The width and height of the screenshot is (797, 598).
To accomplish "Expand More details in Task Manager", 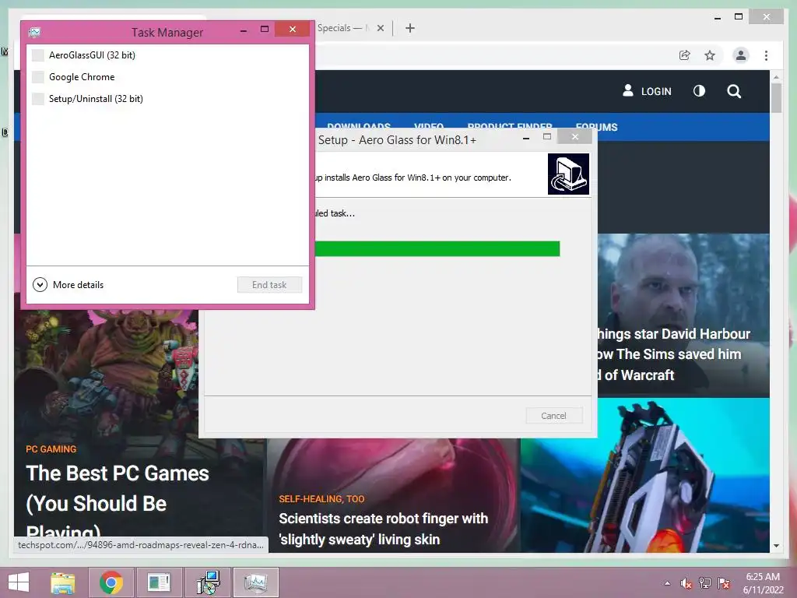I will click(x=68, y=285).
